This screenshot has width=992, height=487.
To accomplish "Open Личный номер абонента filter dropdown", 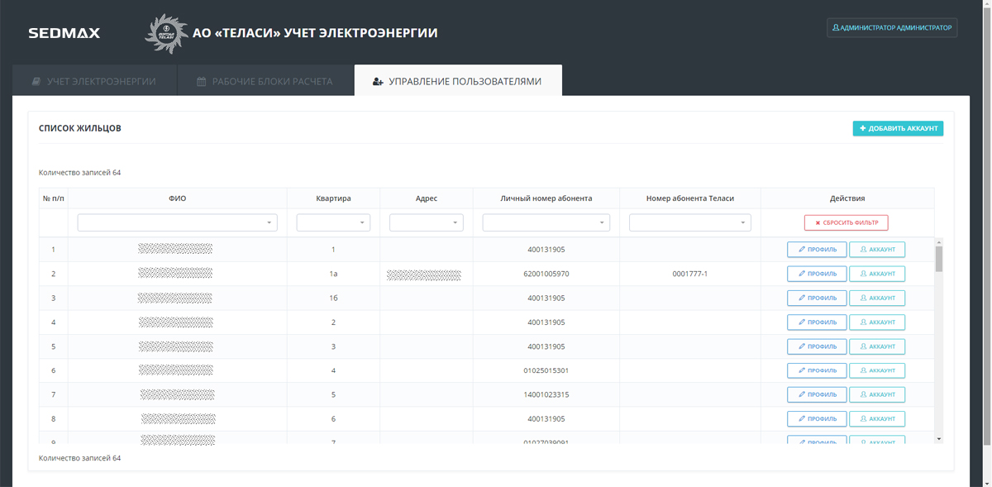I will (546, 222).
